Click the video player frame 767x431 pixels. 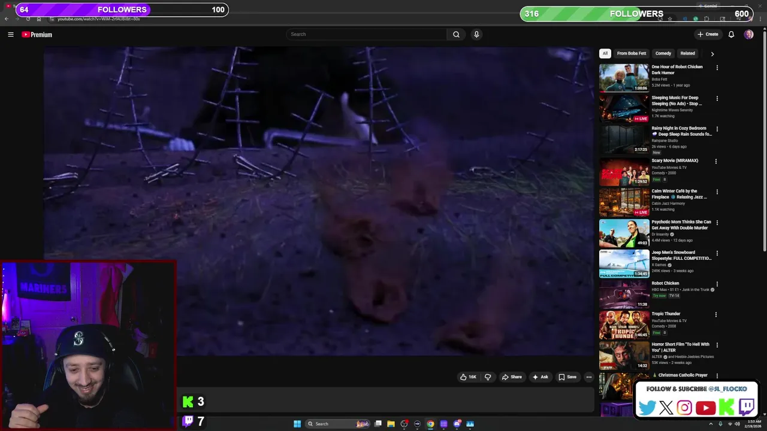318,201
